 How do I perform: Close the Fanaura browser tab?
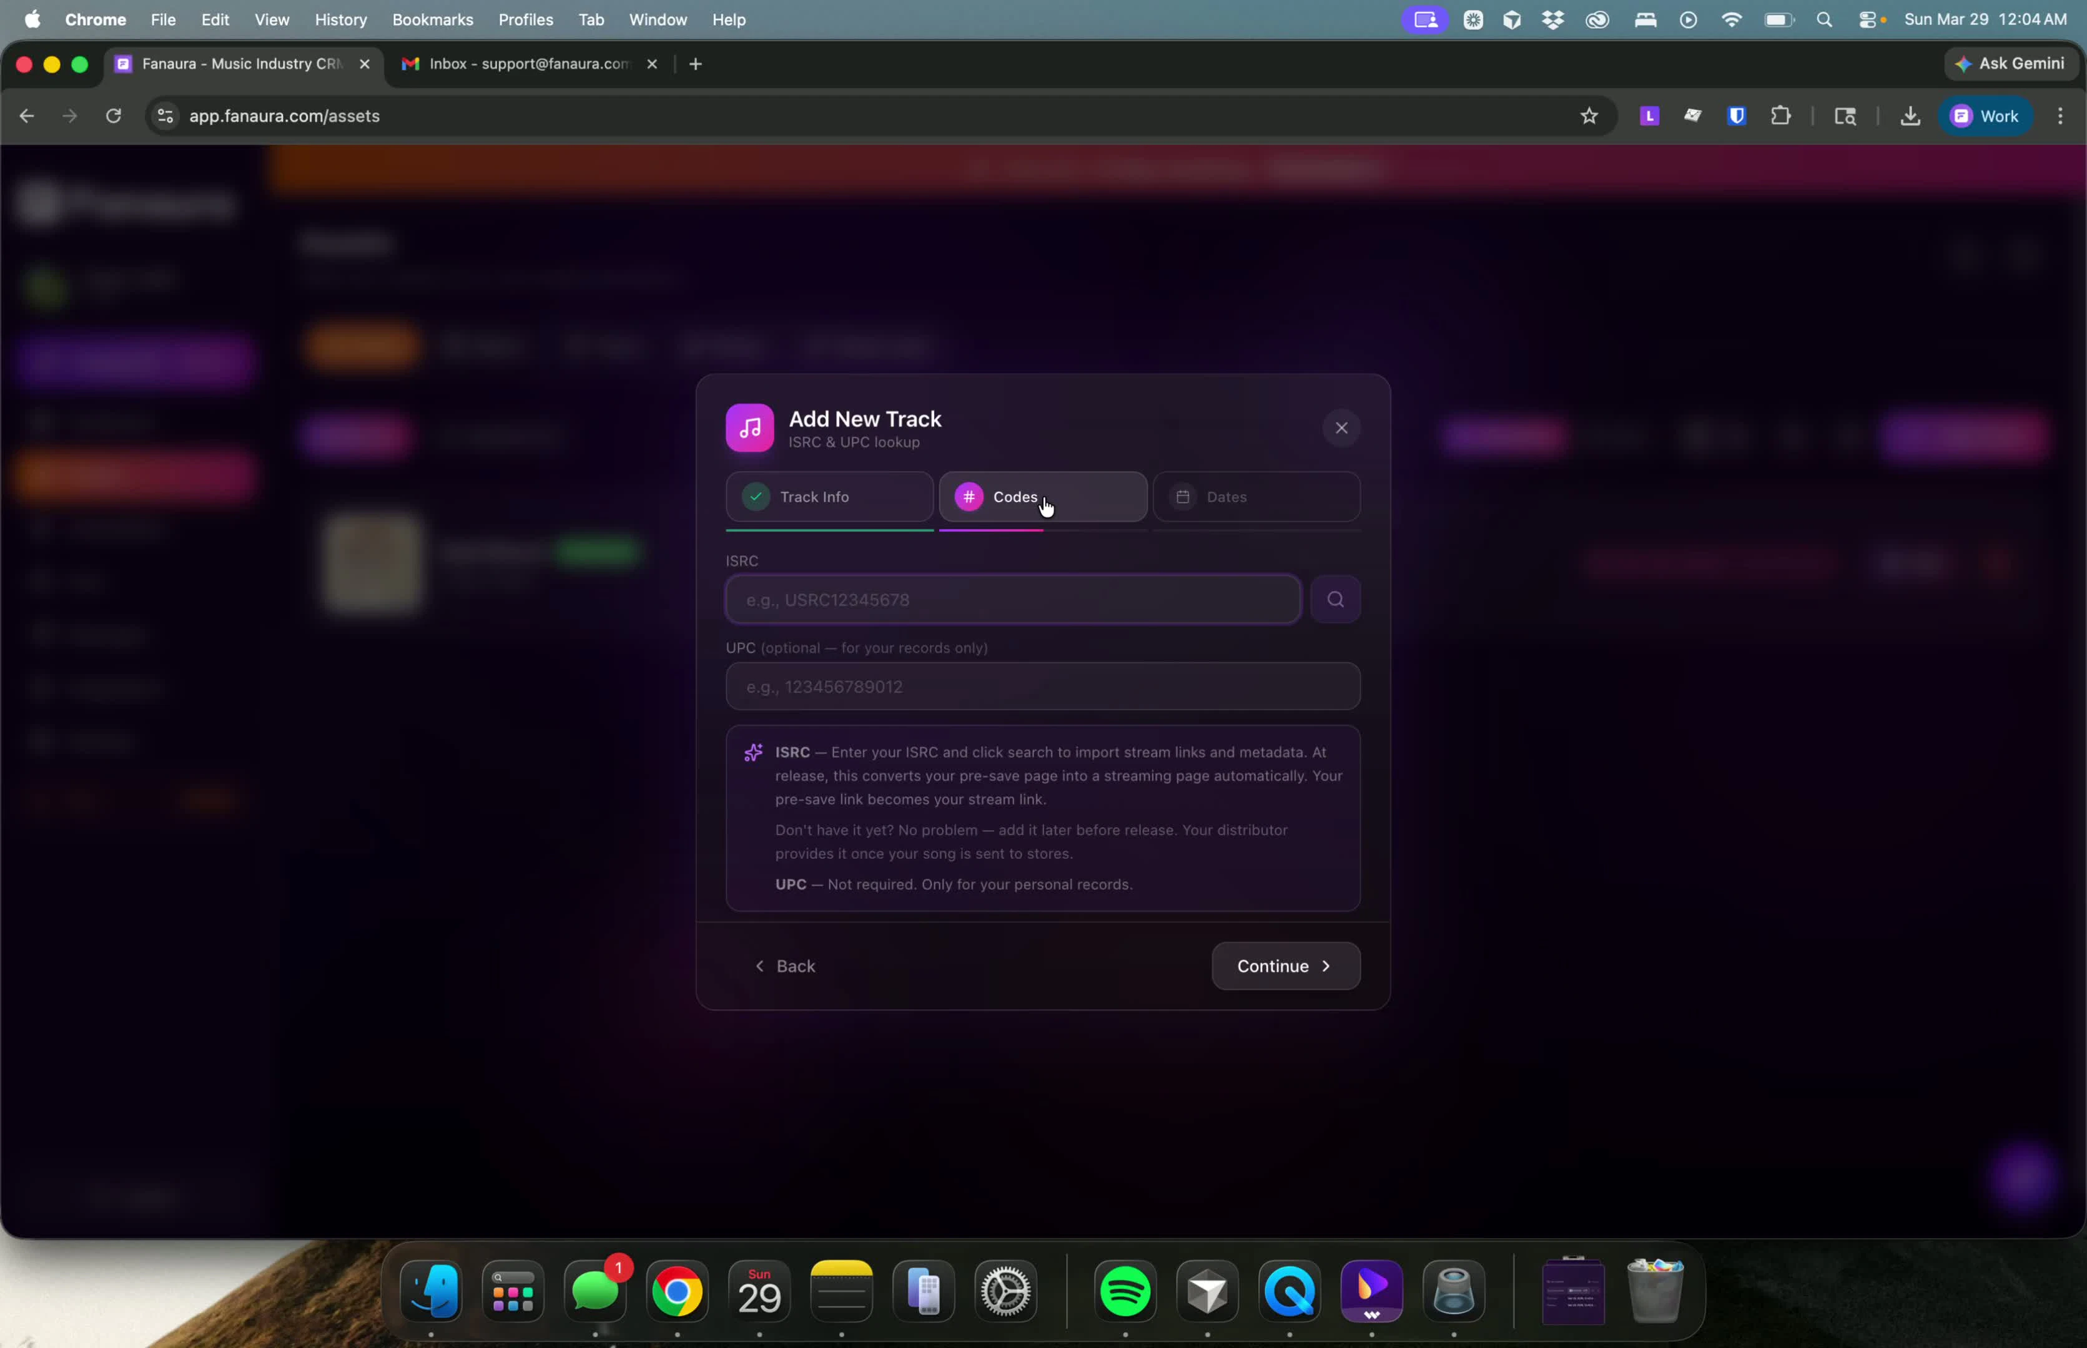pos(364,64)
